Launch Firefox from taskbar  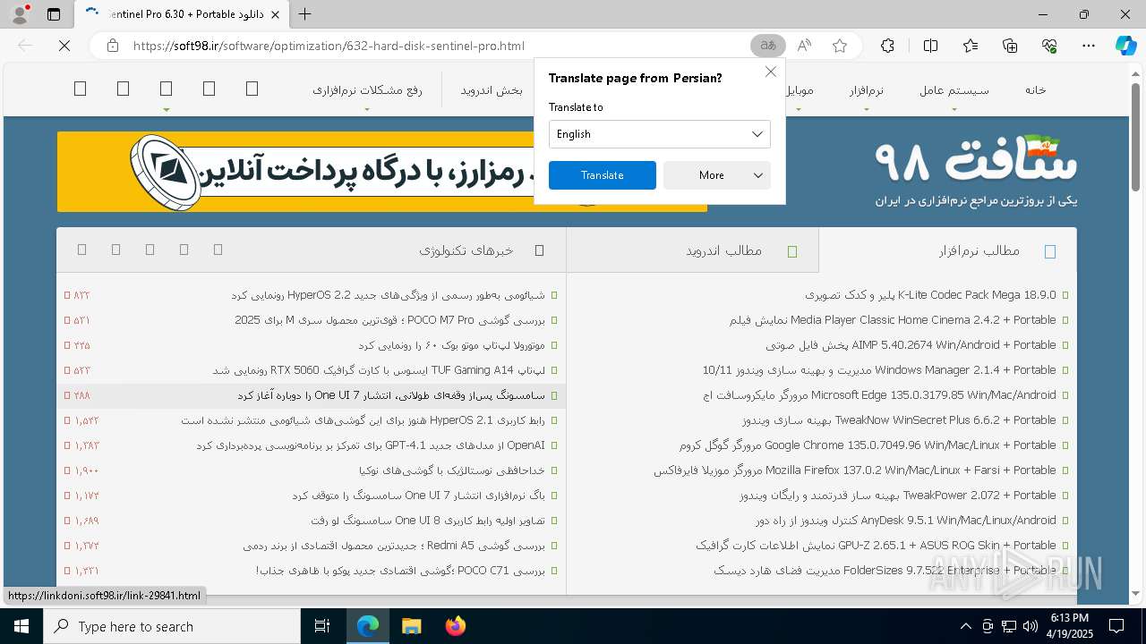455,626
